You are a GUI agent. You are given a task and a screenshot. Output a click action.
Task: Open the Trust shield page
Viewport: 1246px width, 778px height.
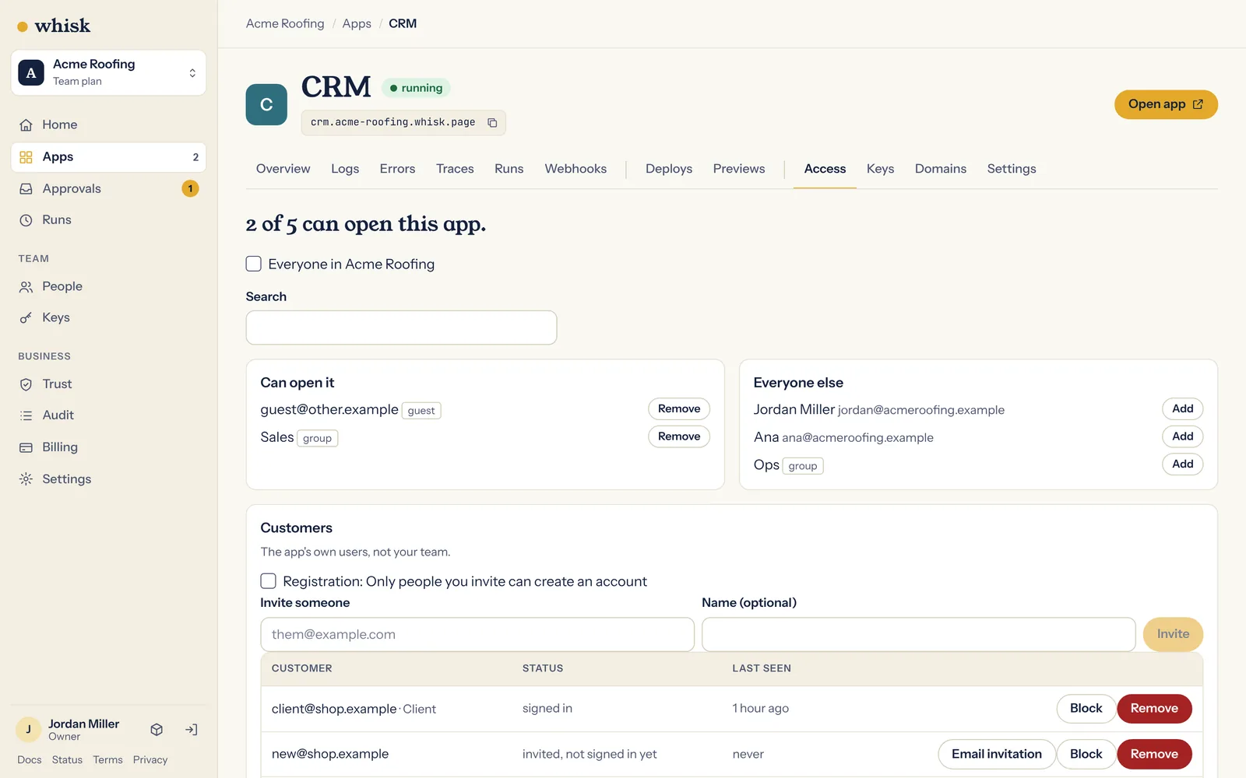[108, 384]
